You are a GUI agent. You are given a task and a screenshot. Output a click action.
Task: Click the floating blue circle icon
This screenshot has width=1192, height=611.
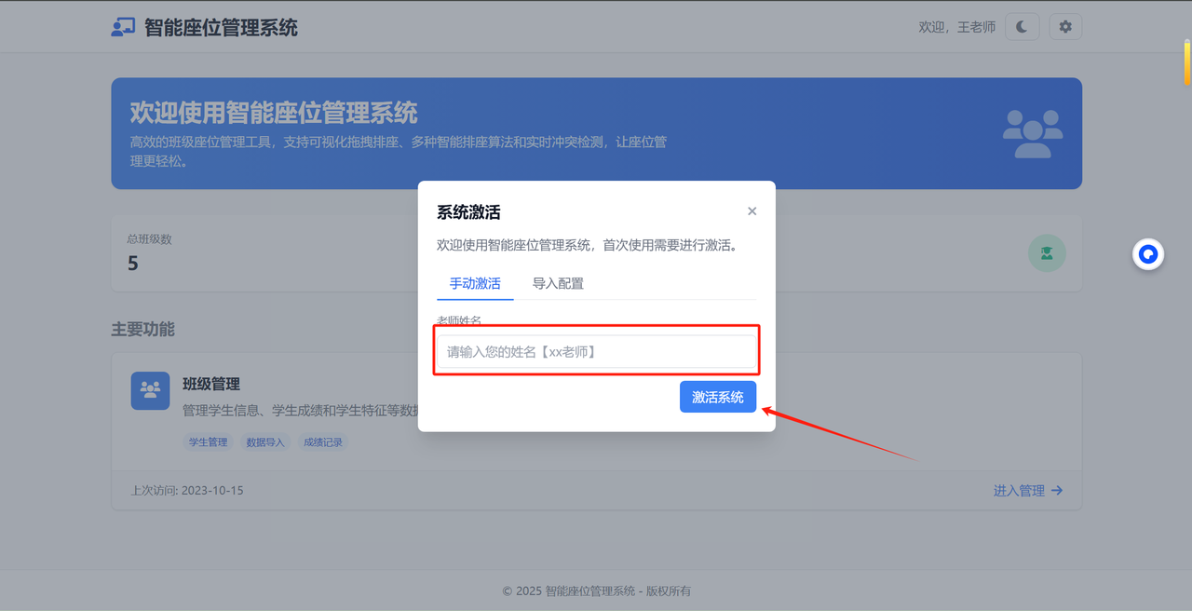1148,254
